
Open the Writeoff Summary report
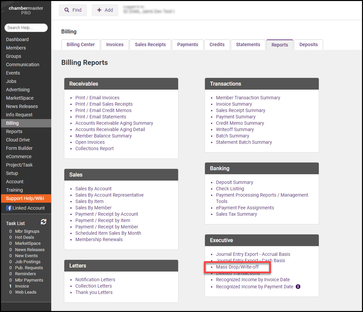click(x=235, y=129)
